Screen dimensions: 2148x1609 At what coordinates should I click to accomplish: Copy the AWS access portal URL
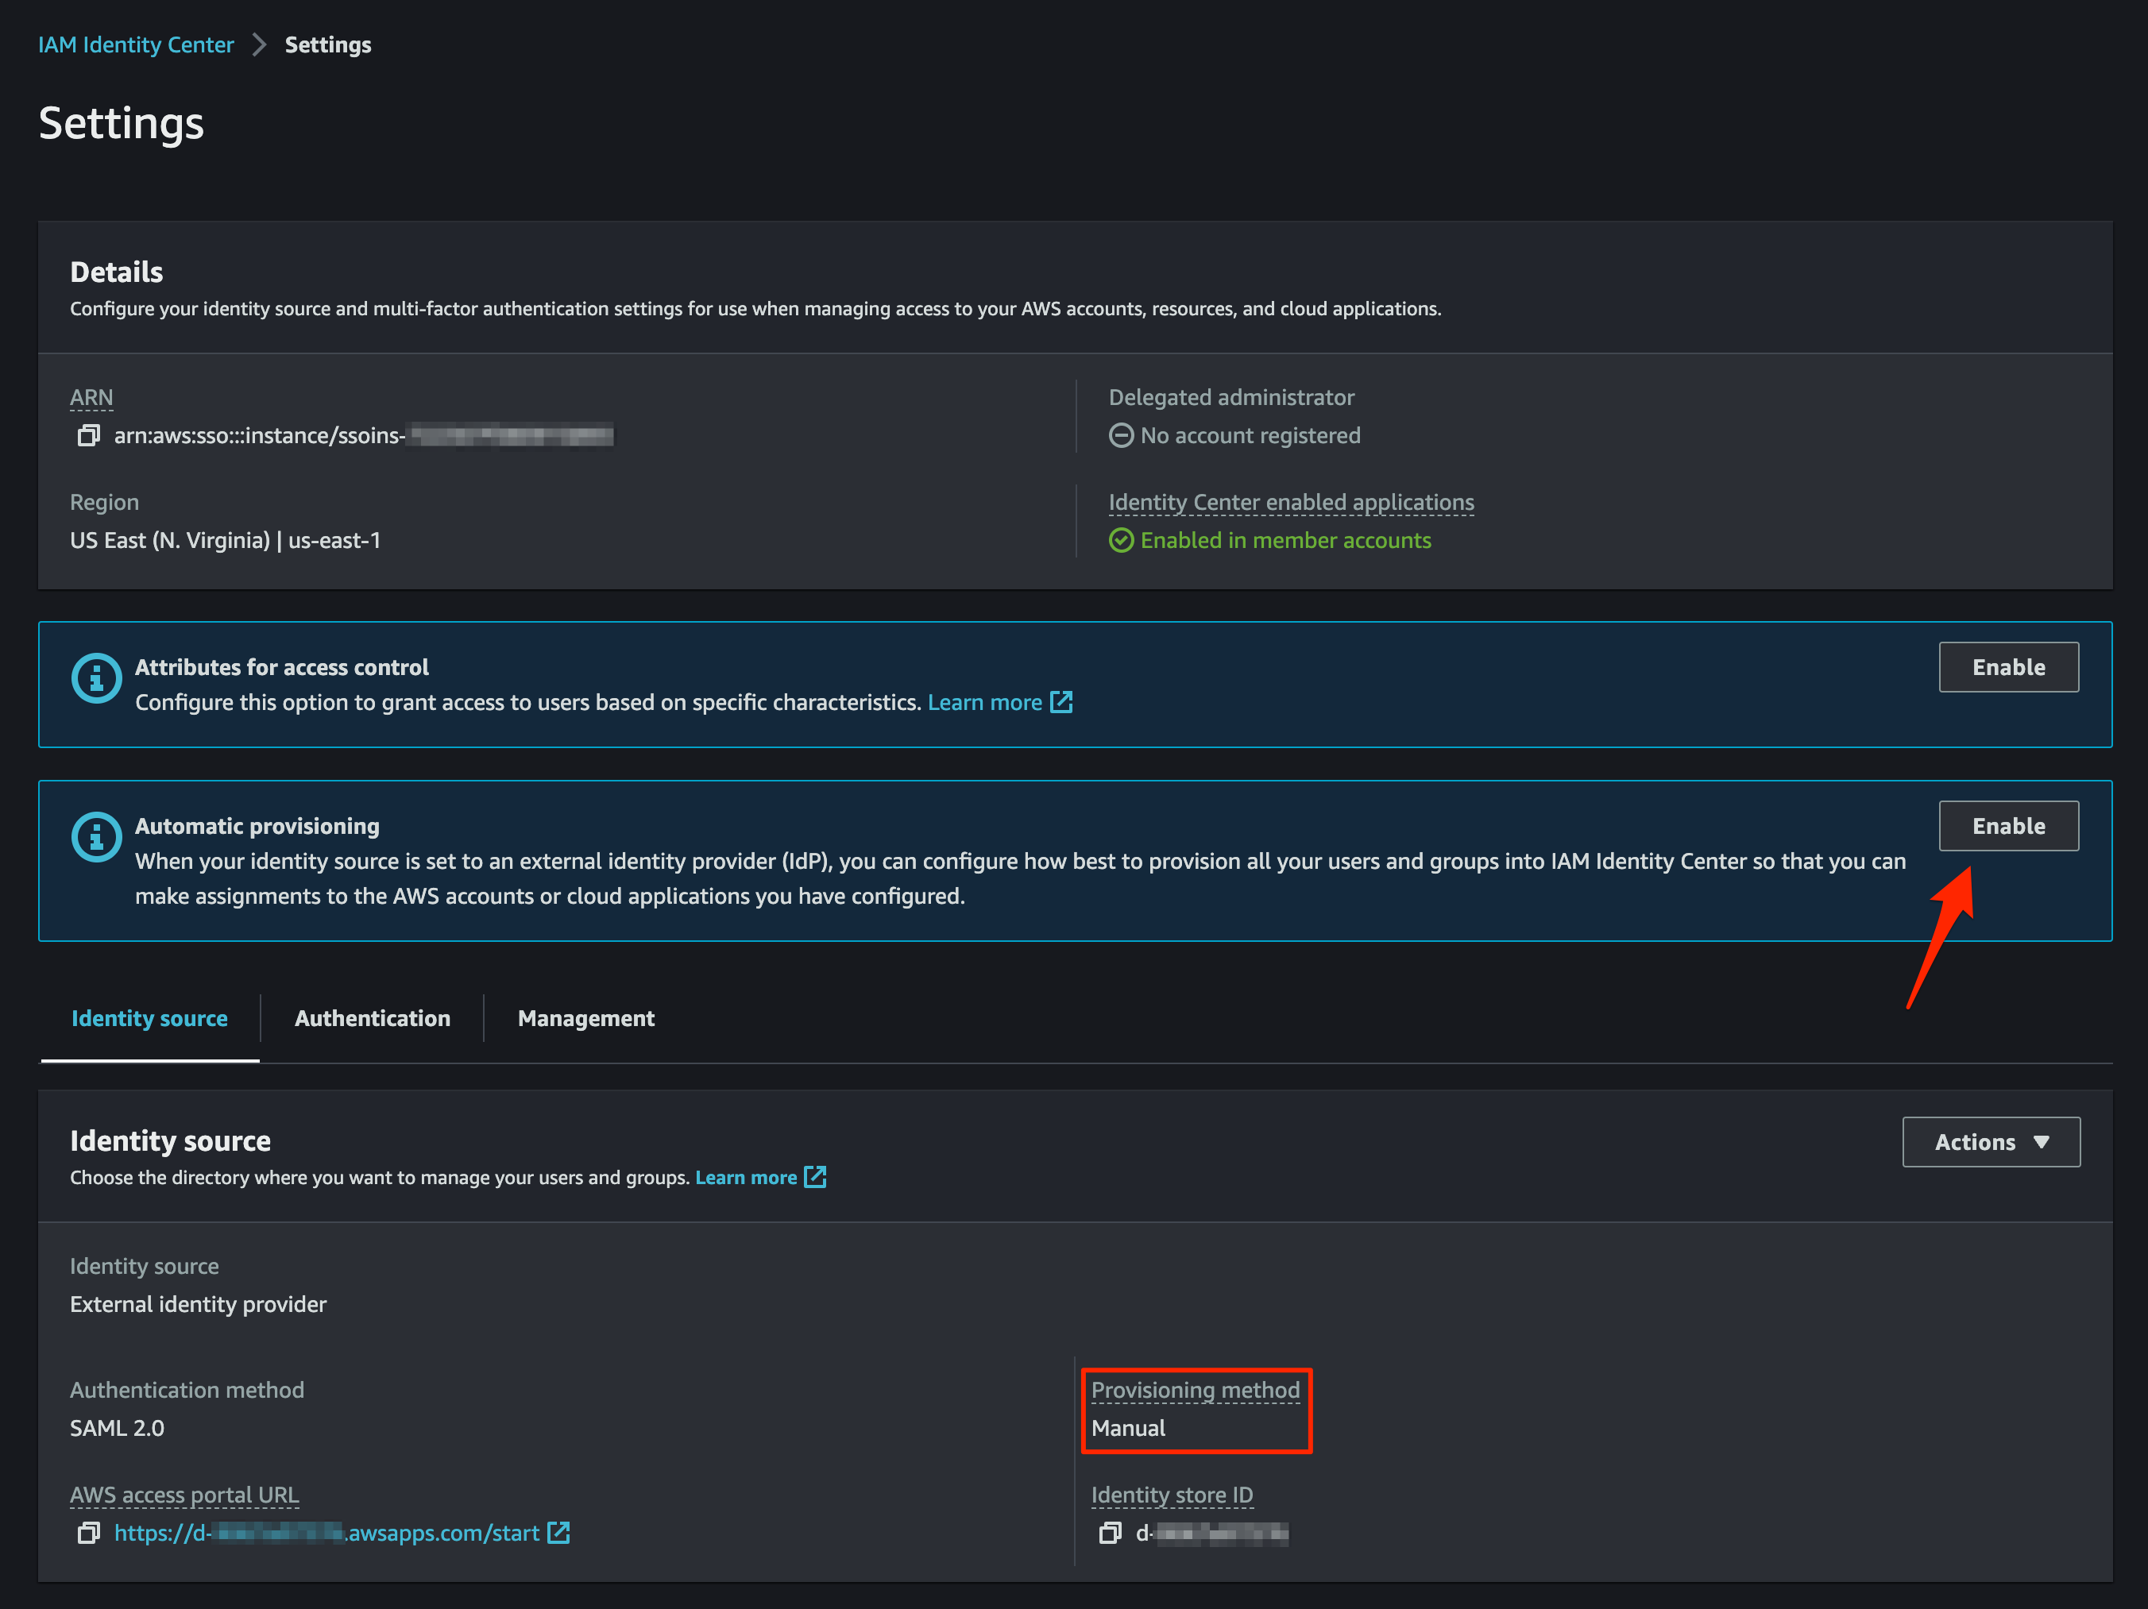click(x=88, y=1532)
